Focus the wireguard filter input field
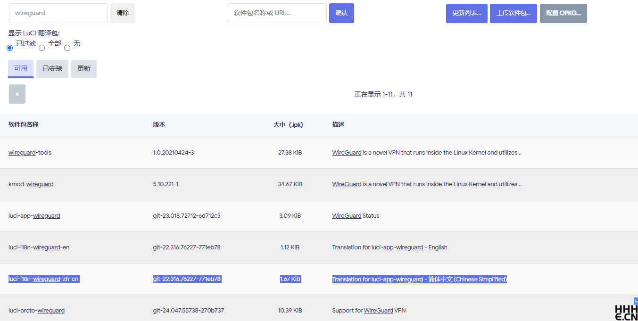638x321 pixels. point(58,13)
